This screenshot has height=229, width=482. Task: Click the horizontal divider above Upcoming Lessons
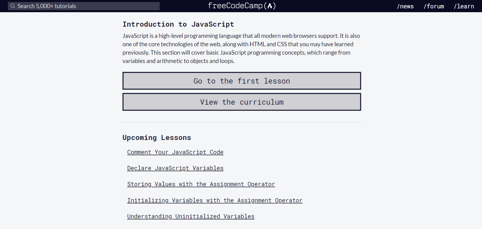[242, 122]
